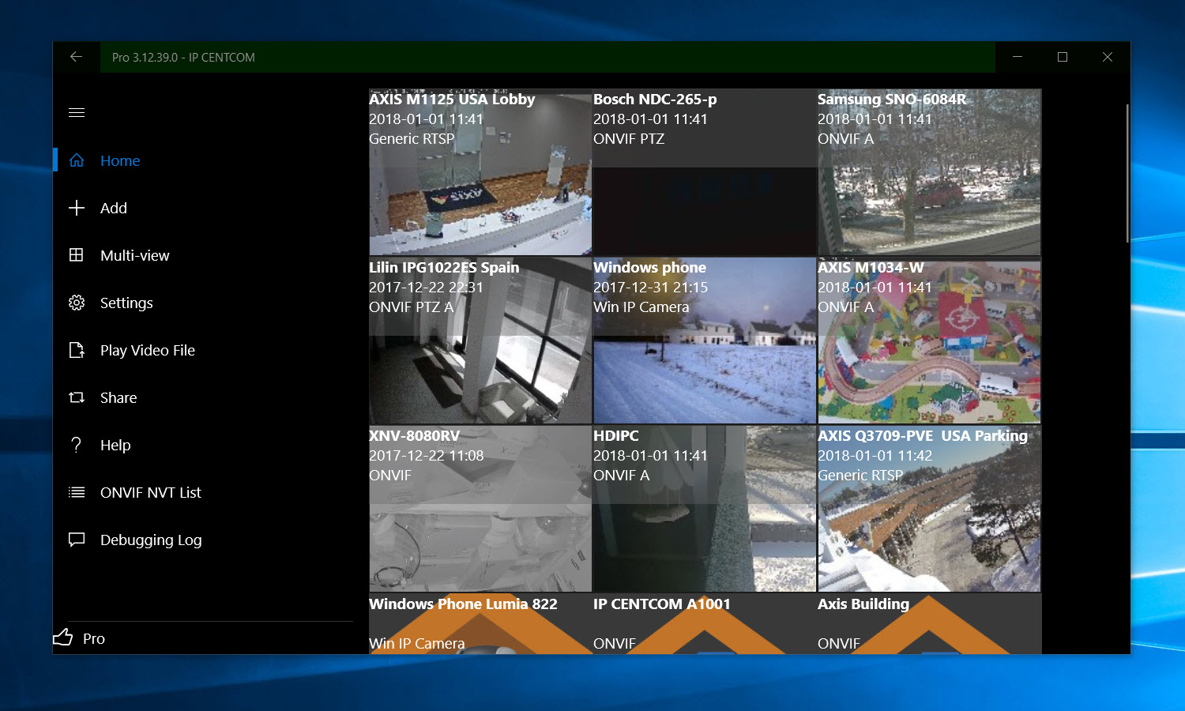1185x711 pixels.
Task: Open Bosch NDC-265-p camera tile
Action: click(x=705, y=172)
